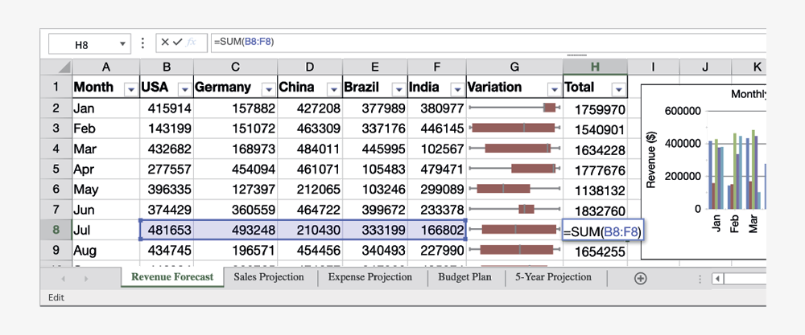Select the column H header
This screenshot has width=805, height=335.
point(595,67)
